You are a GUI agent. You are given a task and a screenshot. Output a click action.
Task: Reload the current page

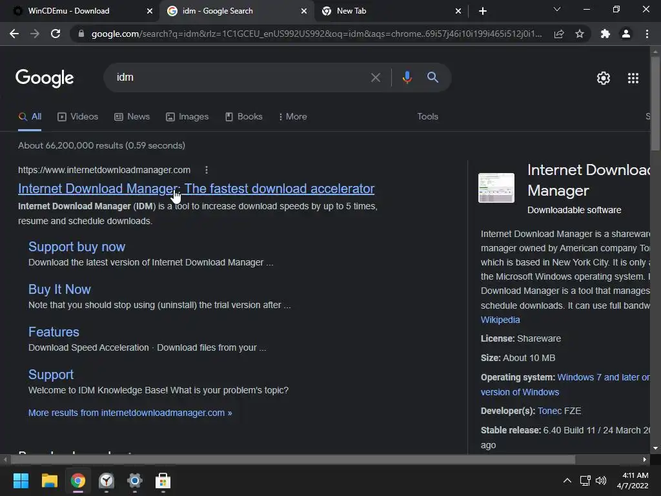click(x=56, y=34)
